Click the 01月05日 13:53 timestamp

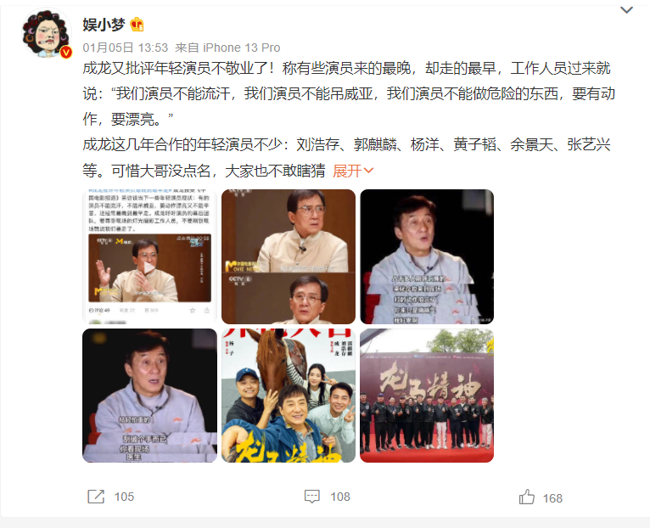coord(126,48)
